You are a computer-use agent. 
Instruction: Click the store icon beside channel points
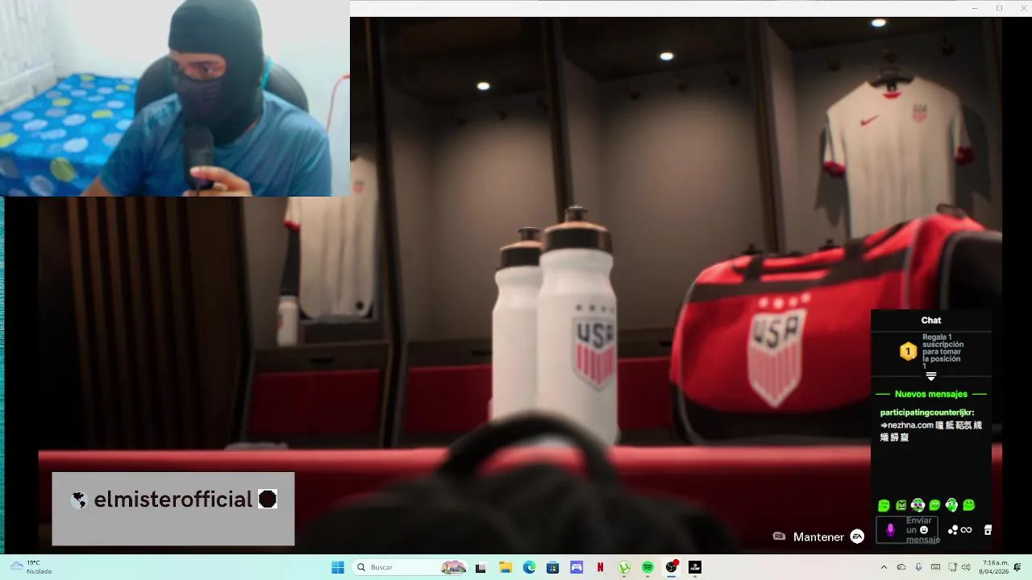click(x=988, y=530)
